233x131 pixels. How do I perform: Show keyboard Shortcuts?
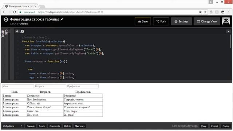[x=80, y=126]
